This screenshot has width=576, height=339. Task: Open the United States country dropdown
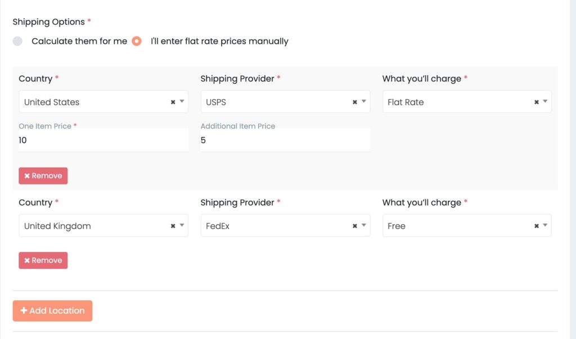[x=182, y=102]
